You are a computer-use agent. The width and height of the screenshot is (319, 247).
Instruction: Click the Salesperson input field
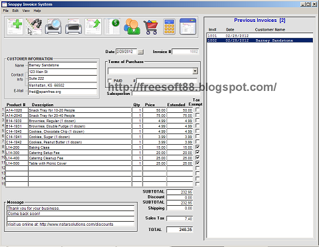point(165,94)
